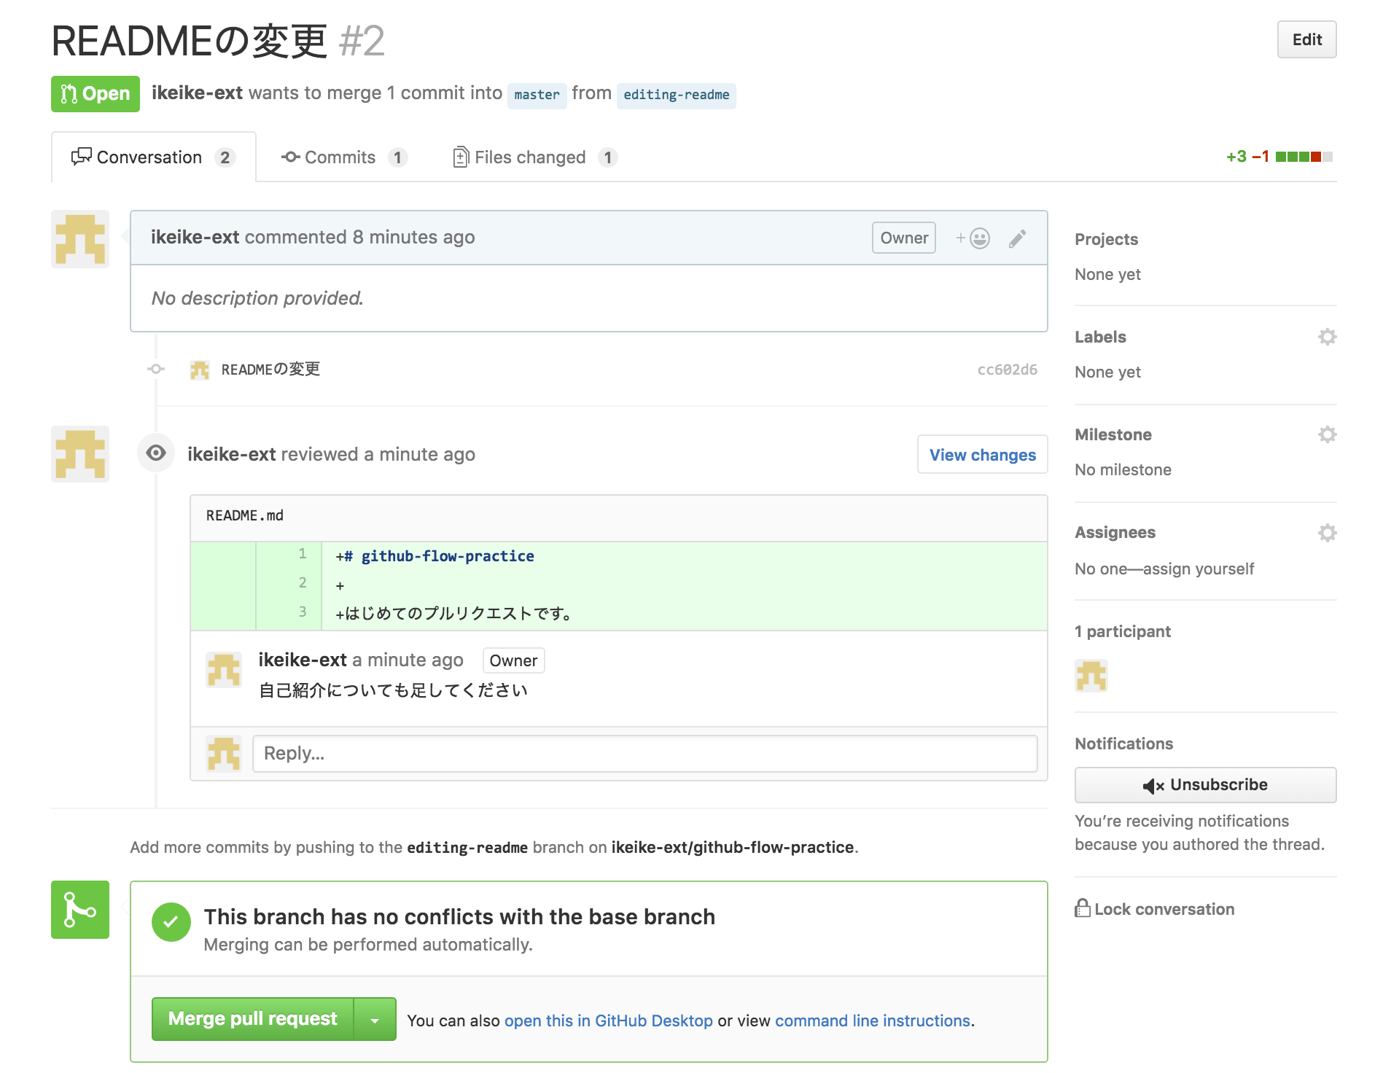This screenshot has width=1375, height=1073.
Task: Click diff line number 1
Action: [x=303, y=554]
